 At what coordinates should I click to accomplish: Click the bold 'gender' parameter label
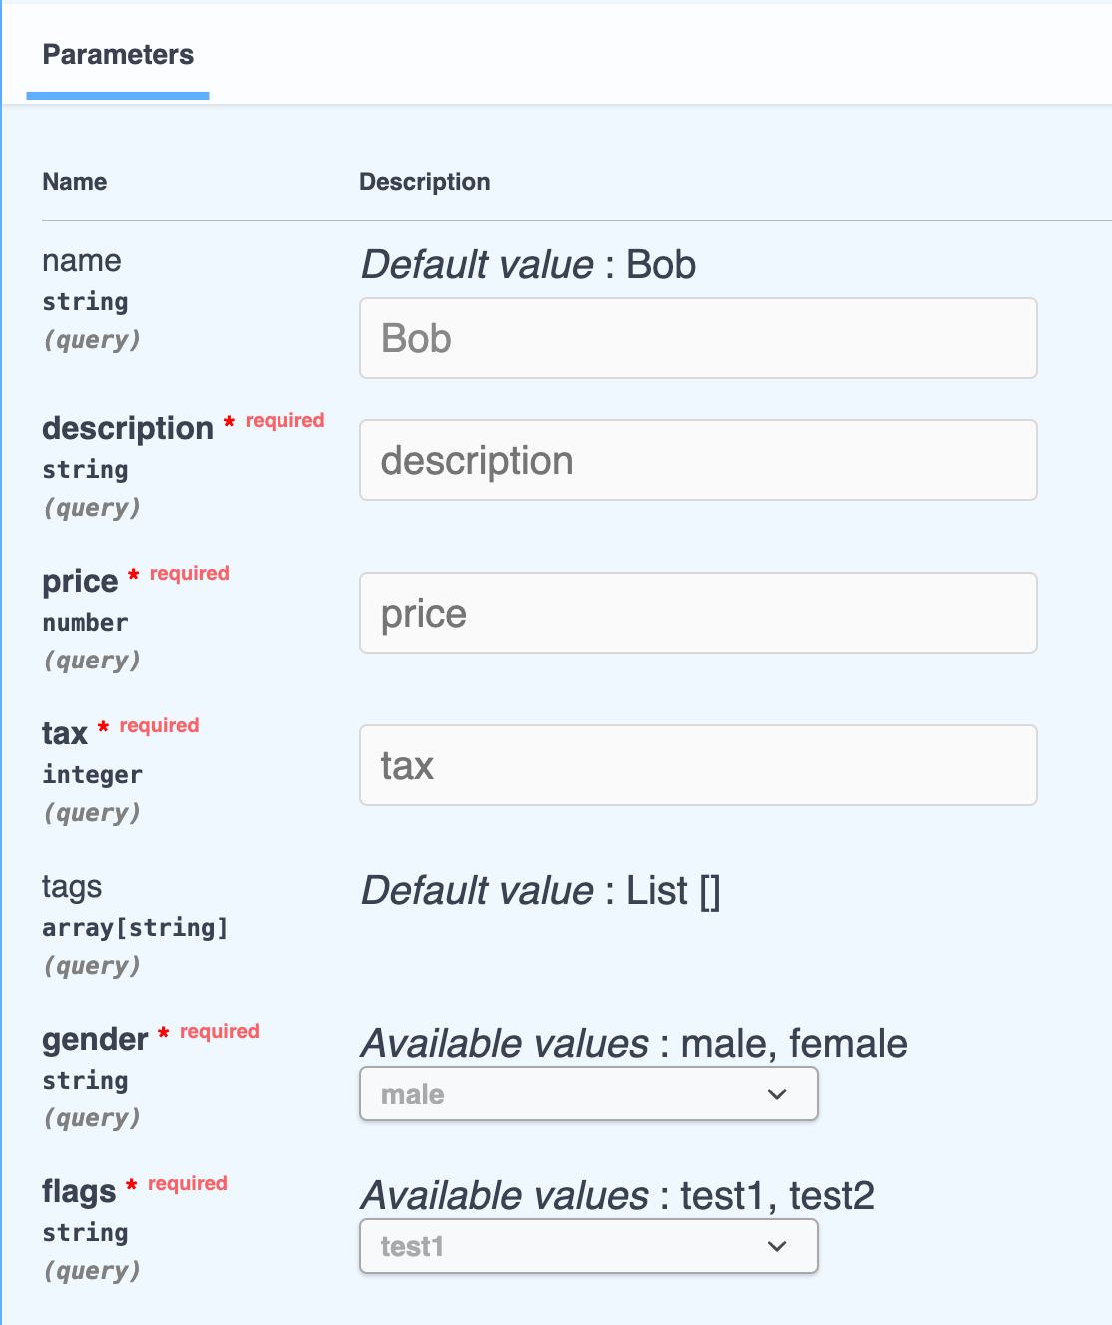click(95, 1040)
